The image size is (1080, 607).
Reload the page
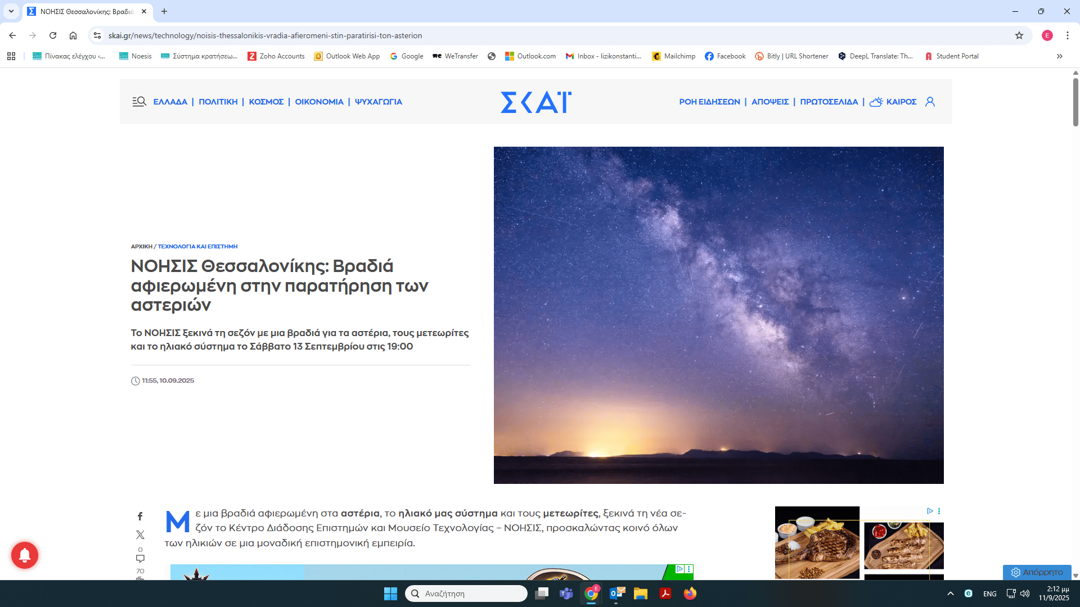(53, 35)
